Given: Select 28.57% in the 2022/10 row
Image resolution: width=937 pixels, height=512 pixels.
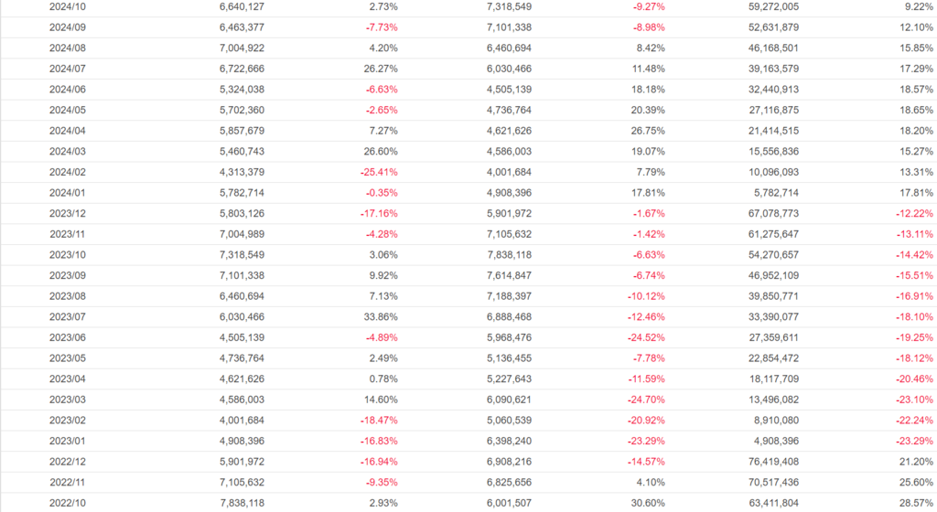Looking at the screenshot, I should [916, 503].
